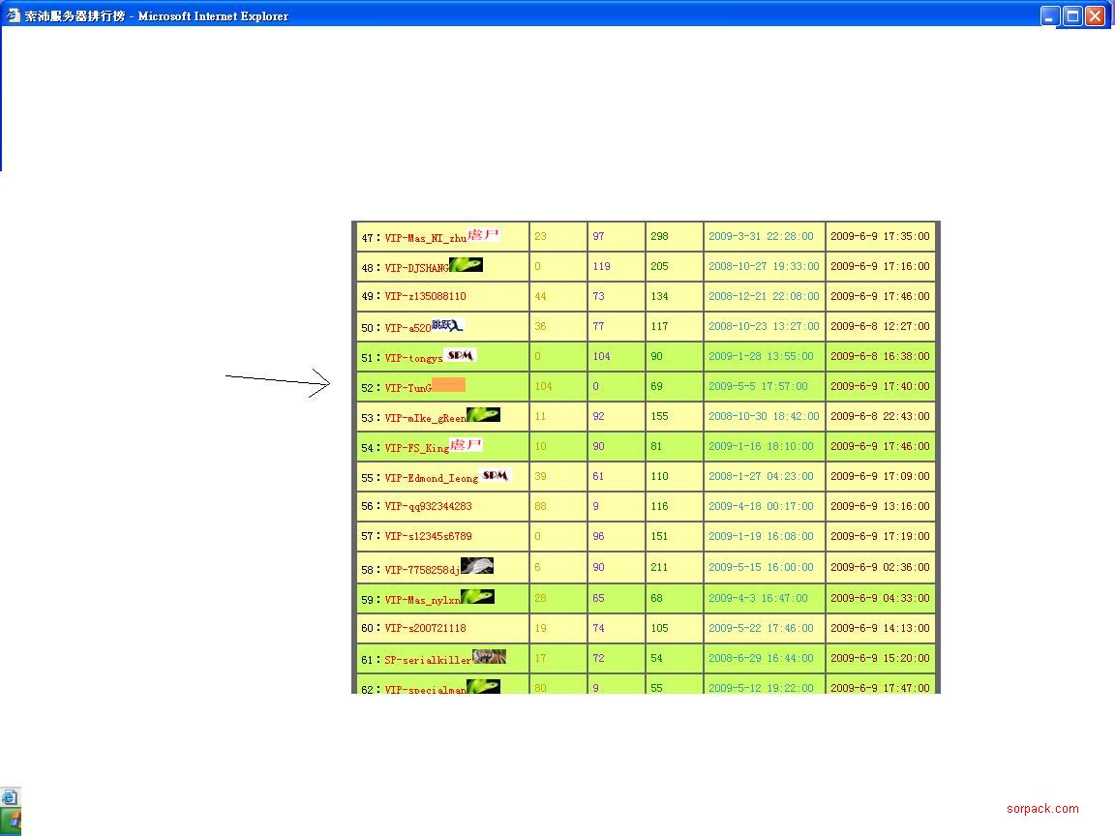Click the SDM badge beside VIP-tongys
The width and height of the screenshot is (1115, 836).
[x=460, y=355]
